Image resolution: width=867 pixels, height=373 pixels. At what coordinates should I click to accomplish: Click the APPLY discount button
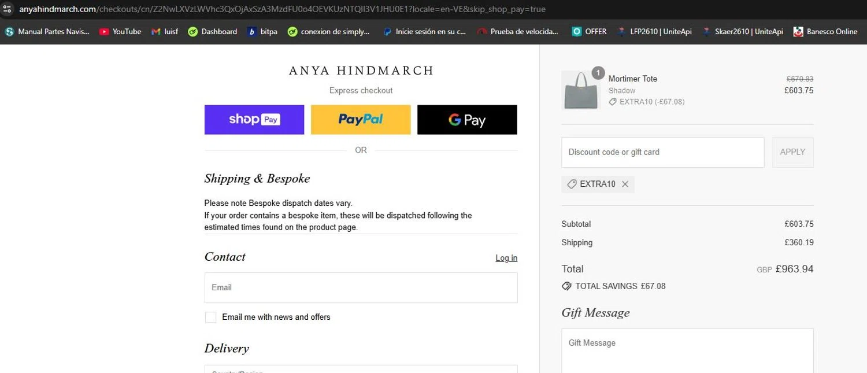coord(792,152)
